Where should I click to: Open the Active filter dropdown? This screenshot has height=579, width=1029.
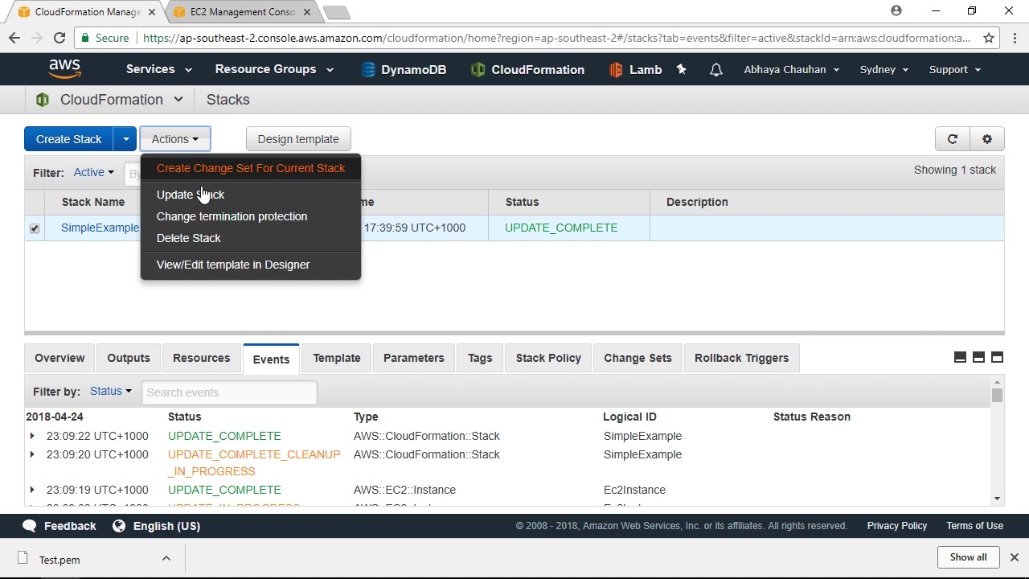[93, 172]
